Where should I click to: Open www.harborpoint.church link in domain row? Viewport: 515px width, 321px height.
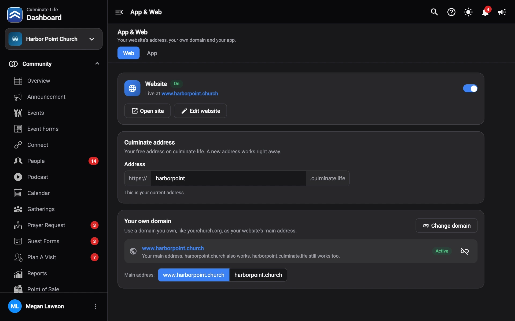pyautogui.click(x=173, y=248)
